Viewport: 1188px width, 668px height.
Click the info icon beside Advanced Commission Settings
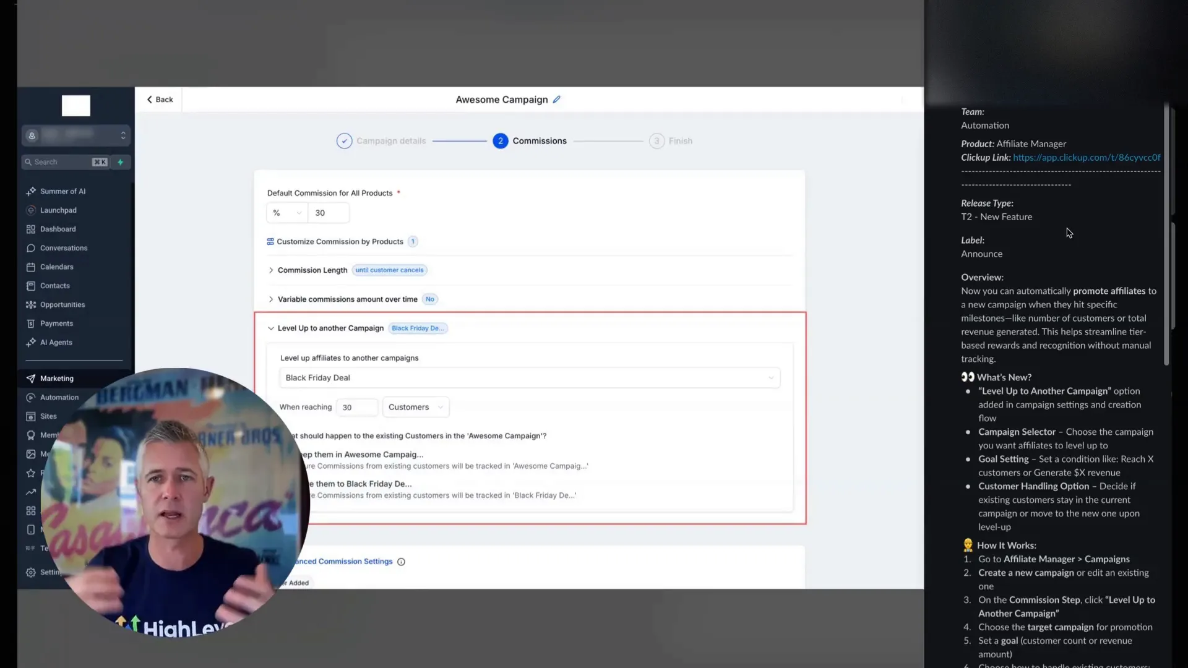click(401, 562)
